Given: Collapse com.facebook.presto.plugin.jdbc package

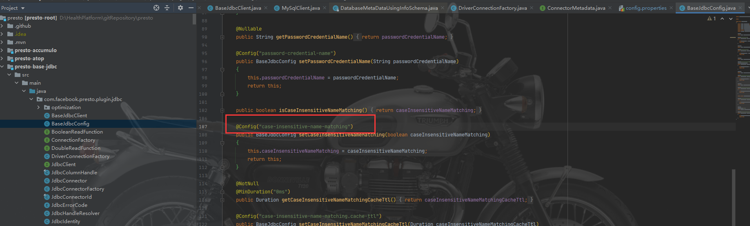Looking at the screenshot, I should [x=31, y=99].
